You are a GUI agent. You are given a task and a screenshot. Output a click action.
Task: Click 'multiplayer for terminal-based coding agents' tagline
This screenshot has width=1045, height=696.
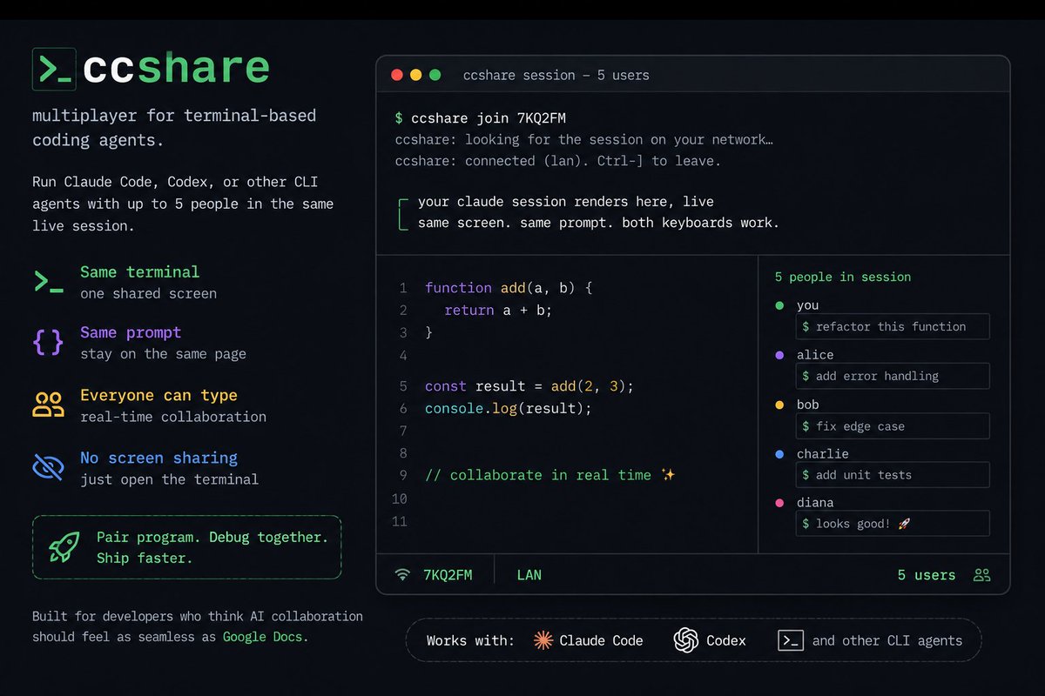coord(174,127)
